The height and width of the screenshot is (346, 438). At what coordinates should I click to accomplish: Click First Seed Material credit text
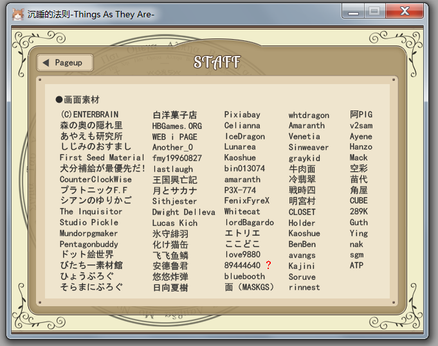(x=102, y=157)
